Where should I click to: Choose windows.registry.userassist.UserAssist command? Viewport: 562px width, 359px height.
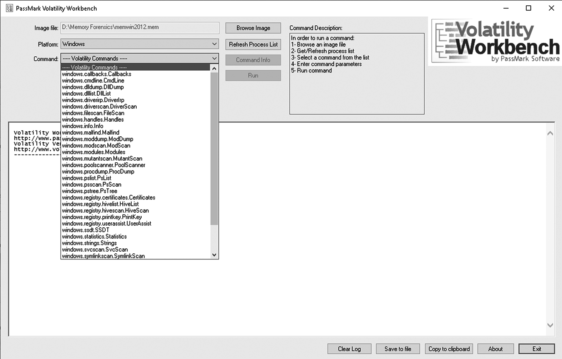tap(136, 223)
